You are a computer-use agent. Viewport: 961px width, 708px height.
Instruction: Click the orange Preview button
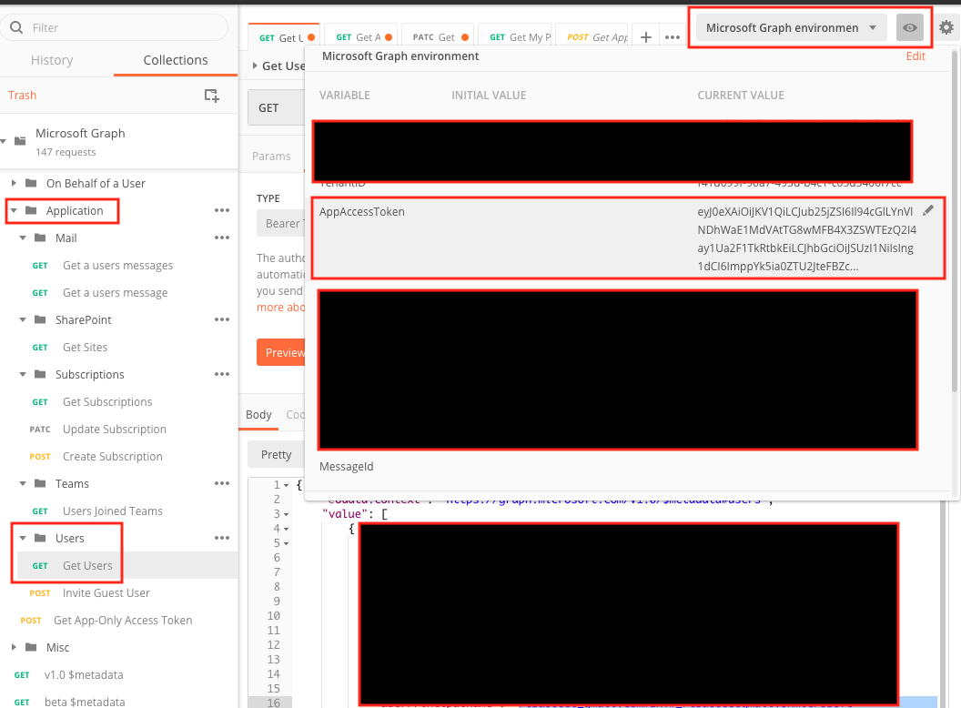(x=282, y=352)
